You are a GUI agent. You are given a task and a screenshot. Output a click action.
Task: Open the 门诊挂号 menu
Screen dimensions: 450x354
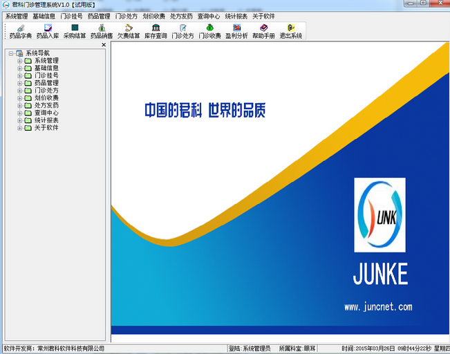click(x=71, y=17)
